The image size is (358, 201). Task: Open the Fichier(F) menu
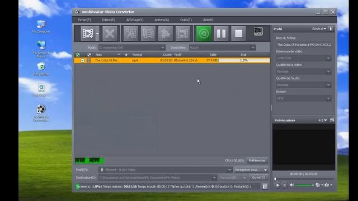pos(84,20)
